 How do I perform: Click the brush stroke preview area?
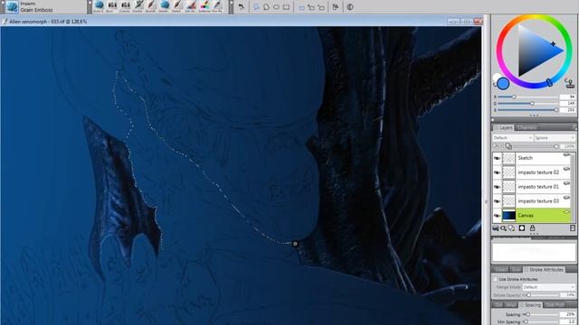[x=534, y=253]
